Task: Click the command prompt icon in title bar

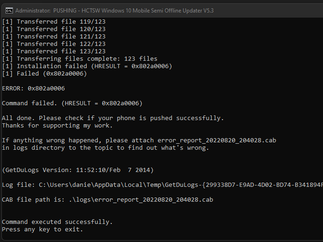Action: (8, 10)
